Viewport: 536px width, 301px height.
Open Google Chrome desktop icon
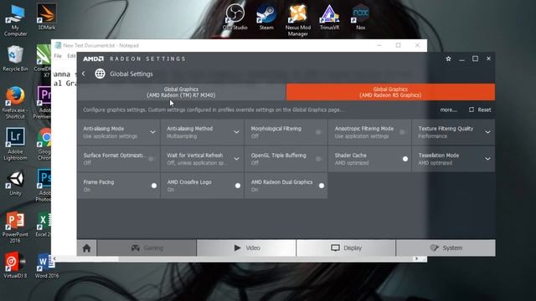pyautogui.click(x=44, y=144)
